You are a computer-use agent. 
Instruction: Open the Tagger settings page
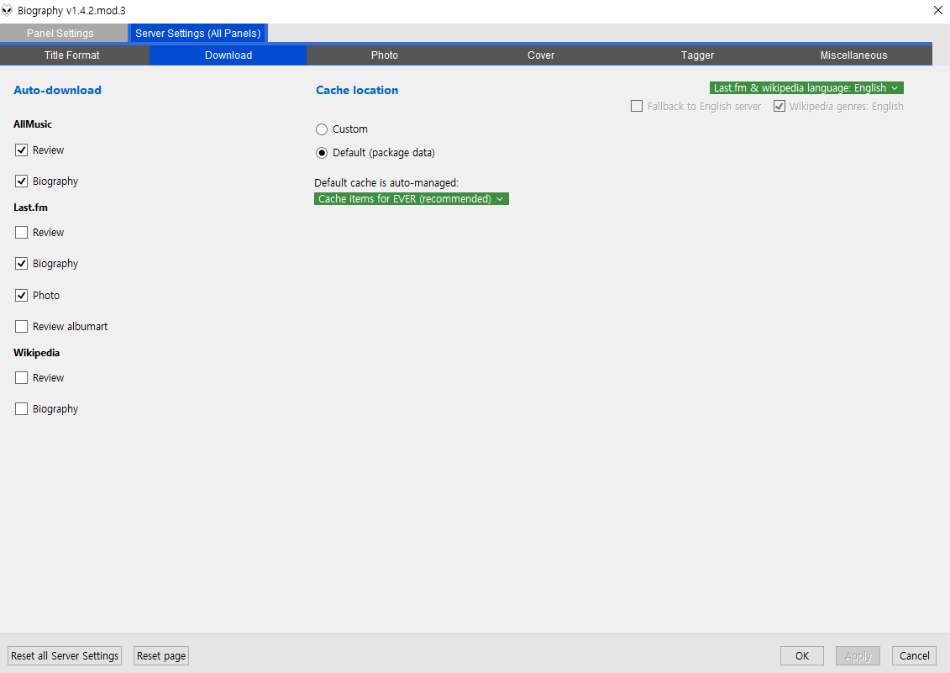tap(697, 55)
